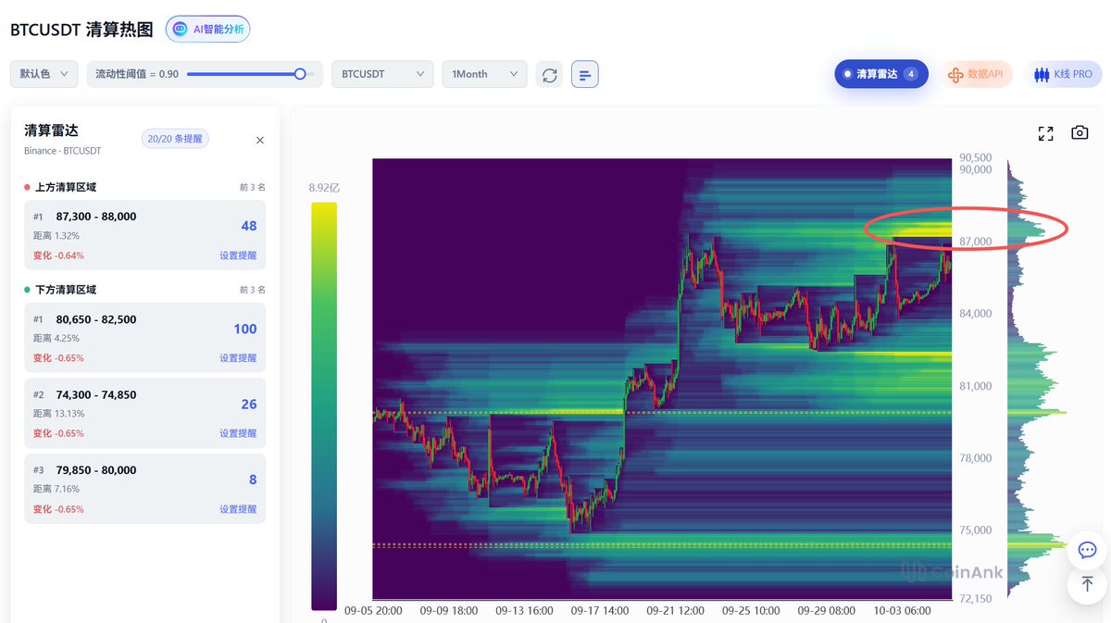The height and width of the screenshot is (623, 1111).
Task: Click the 上方清算区域 section heading
Action: tap(65, 187)
